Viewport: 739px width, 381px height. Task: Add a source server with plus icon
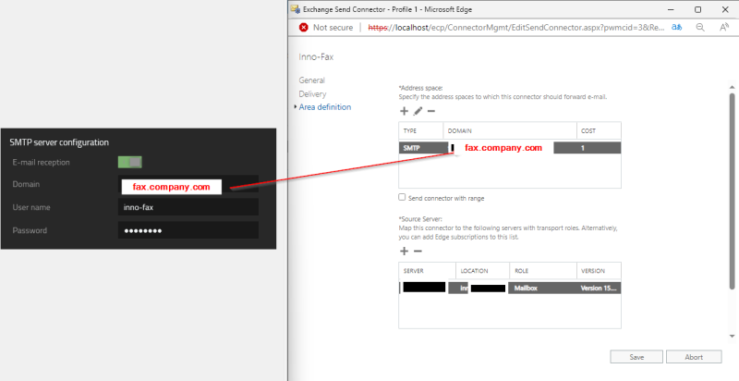click(x=404, y=251)
